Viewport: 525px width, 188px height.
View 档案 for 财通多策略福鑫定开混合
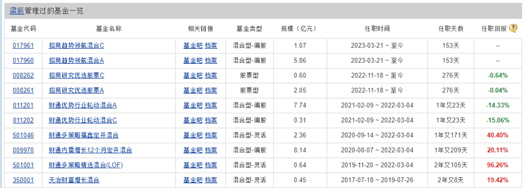tap(211, 136)
